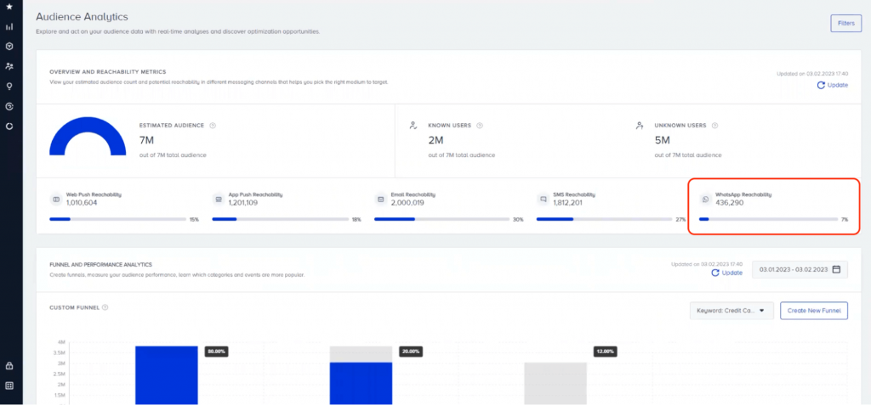The height and width of the screenshot is (405, 871).
Task: Click the audience people icon in sidebar
Action: click(9, 65)
